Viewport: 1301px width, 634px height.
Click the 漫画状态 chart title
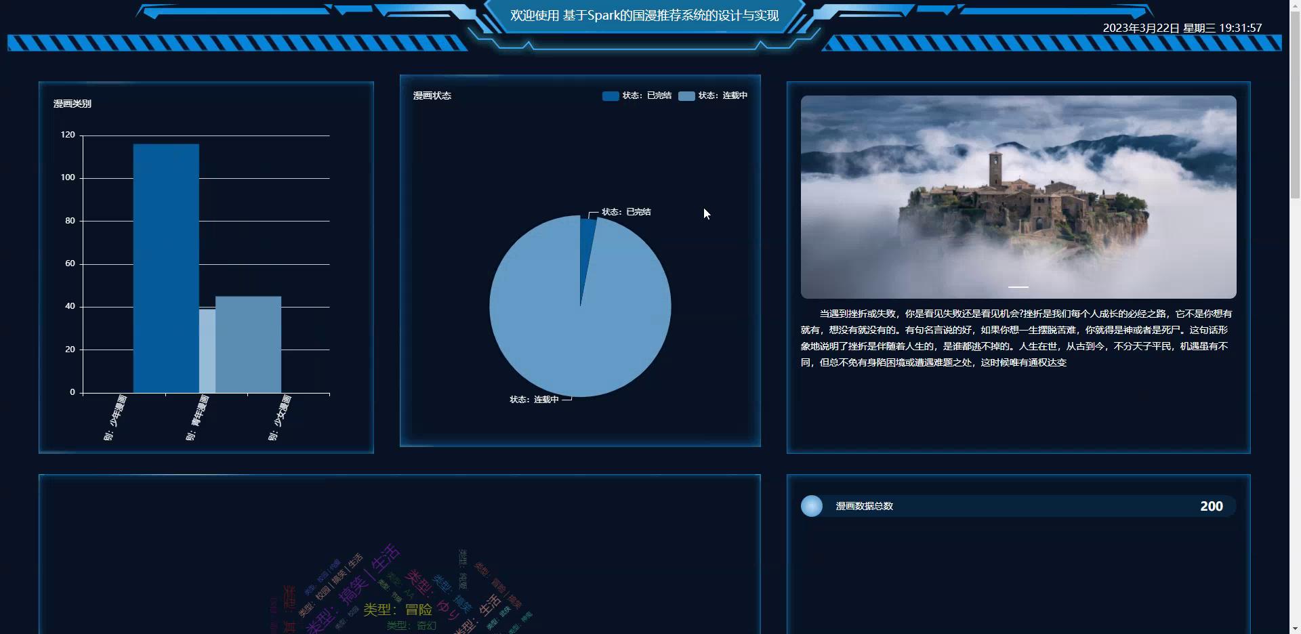click(432, 96)
